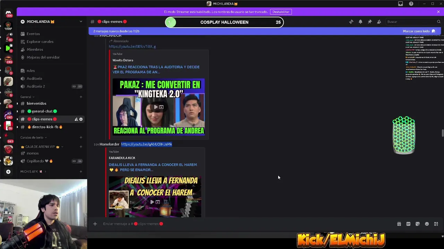This screenshot has width=444, height=249.
Task: Collapse Canales de texto category
Action: tap(34, 138)
